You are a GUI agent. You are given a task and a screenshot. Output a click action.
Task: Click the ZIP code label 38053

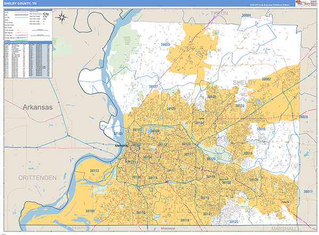coord(165,45)
